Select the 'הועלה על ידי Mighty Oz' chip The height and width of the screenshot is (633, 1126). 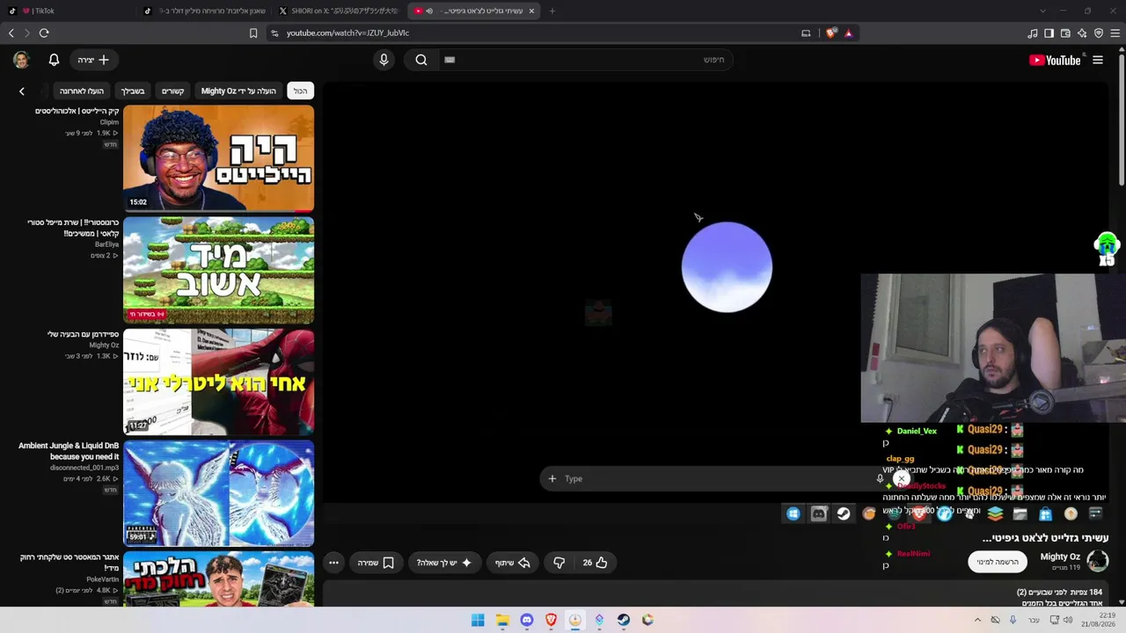(238, 91)
